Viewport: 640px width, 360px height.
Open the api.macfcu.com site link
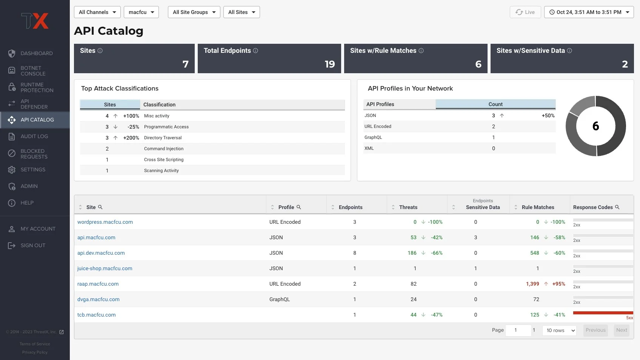[96, 237]
